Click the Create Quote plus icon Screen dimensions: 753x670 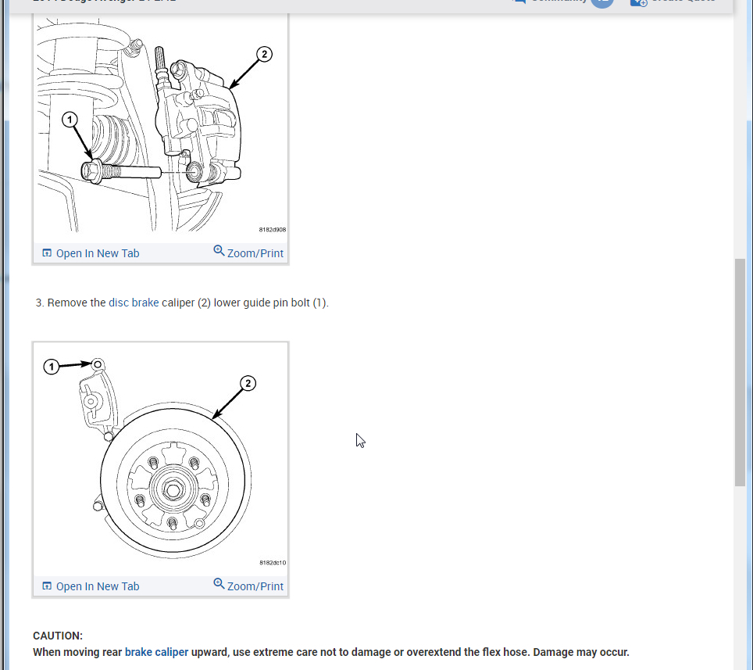[639, 2]
